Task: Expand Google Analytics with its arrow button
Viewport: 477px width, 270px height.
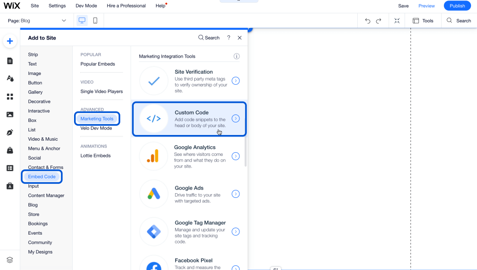Action: 236,156
